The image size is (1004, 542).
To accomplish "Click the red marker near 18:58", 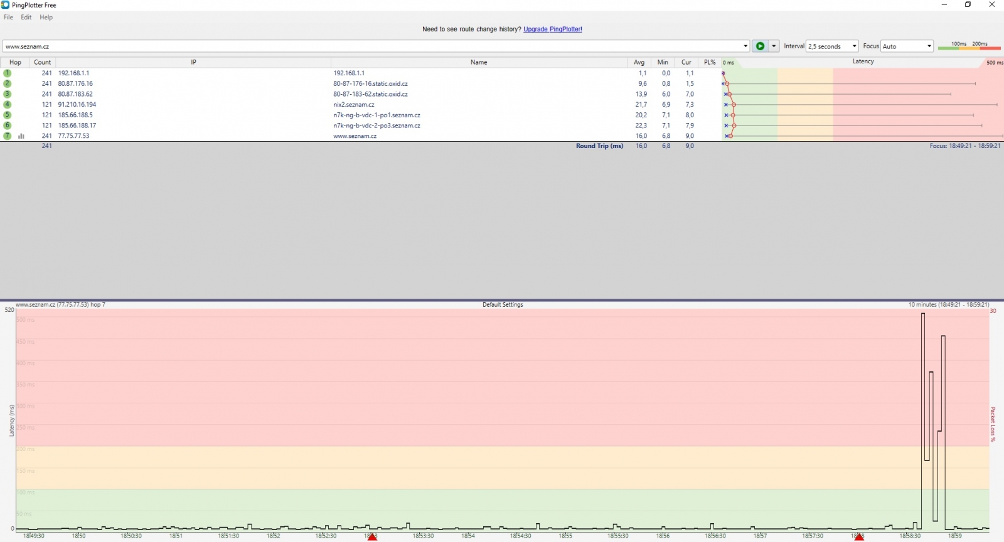I will (859, 537).
